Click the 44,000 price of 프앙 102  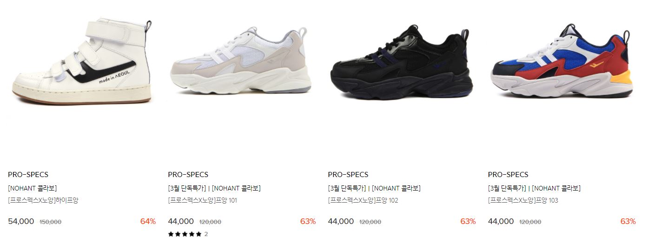coord(341,221)
